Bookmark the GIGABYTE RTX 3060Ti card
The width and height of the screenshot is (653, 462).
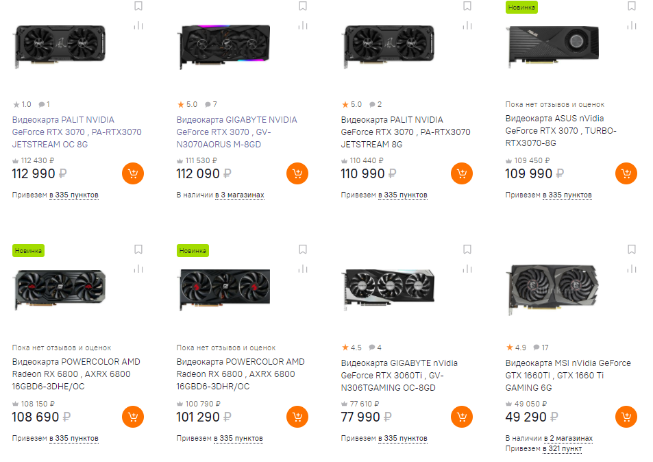[467, 249]
